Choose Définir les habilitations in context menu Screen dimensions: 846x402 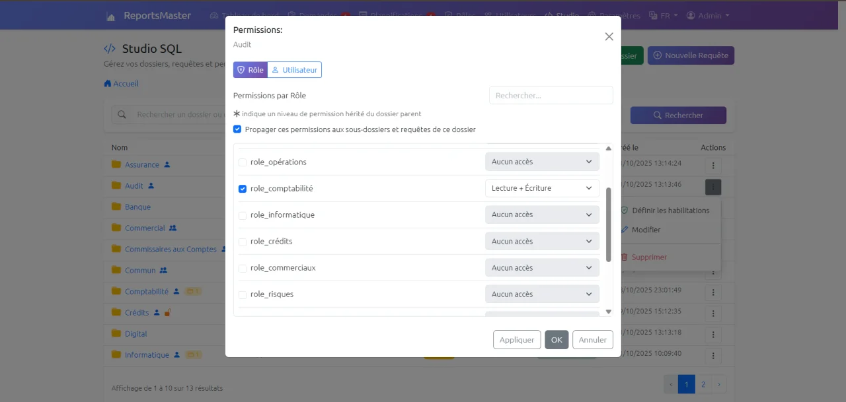coord(664,211)
